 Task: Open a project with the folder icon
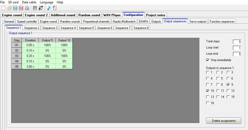tap(9, 8)
